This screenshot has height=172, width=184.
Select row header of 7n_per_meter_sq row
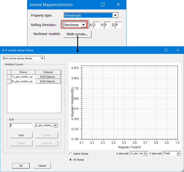9,77
